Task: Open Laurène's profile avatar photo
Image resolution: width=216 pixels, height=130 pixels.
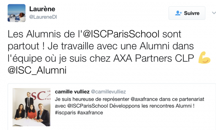Action: 17,13
